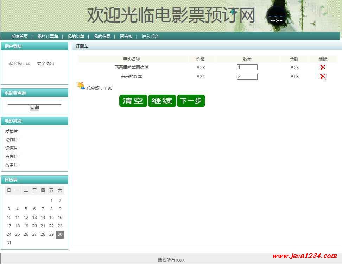Go to 我的订票车 menu item
Viewport: 342px width, 264px height.
(47, 37)
